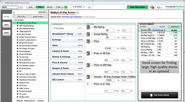Collapse the My Screens tree
Viewport: 185px width, 102px height.
point(14,20)
